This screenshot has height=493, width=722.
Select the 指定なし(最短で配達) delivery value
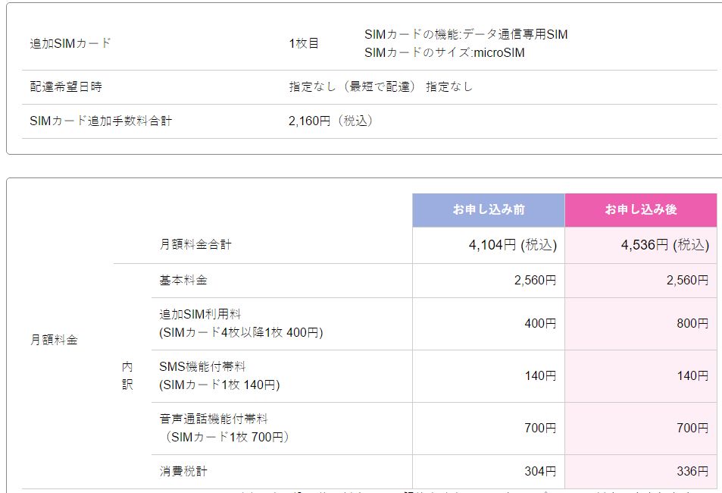352,87
